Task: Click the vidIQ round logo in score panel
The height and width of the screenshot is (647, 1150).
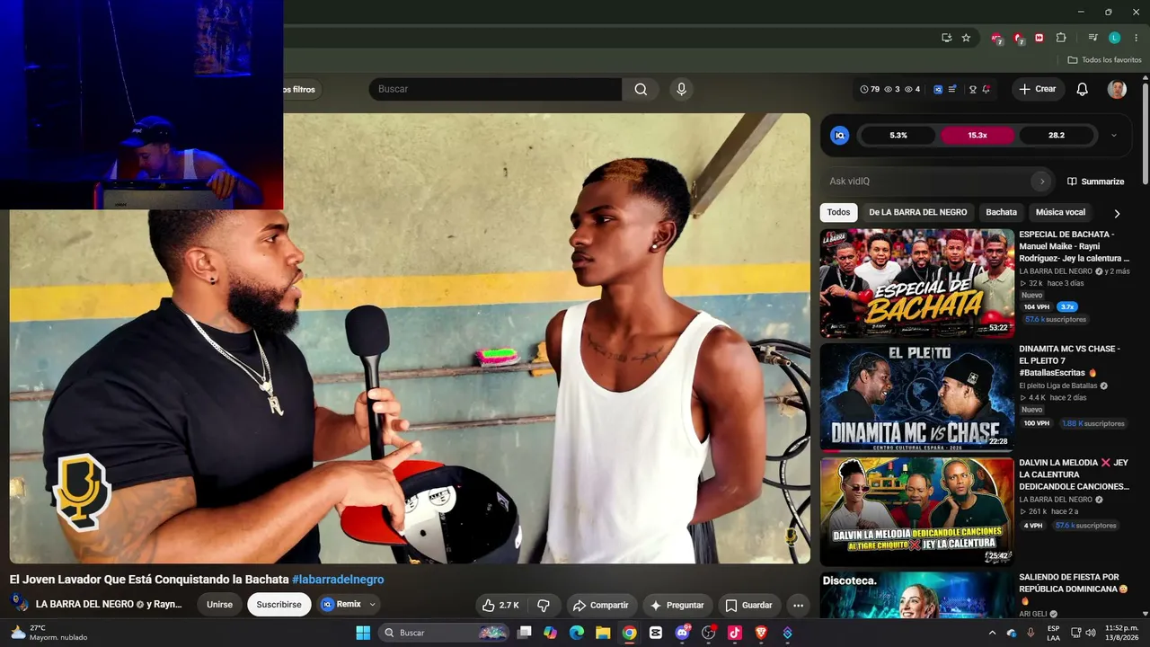Action: tap(840, 136)
